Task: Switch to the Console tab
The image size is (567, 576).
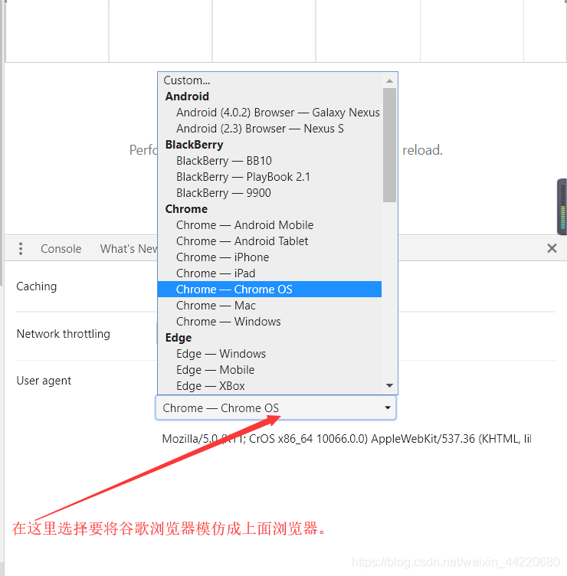Action: tap(61, 249)
